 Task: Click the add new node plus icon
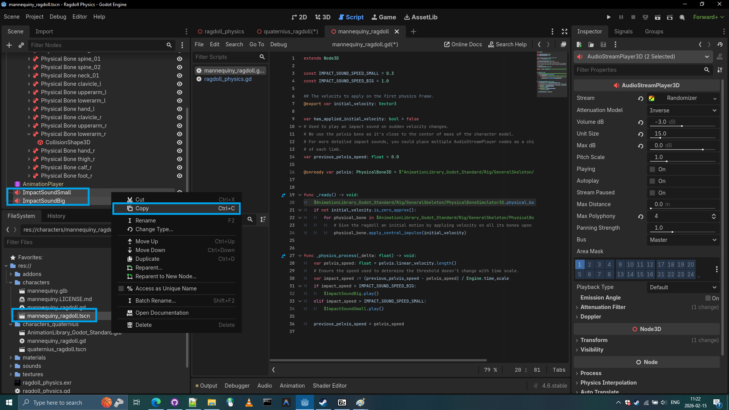point(9,45)
